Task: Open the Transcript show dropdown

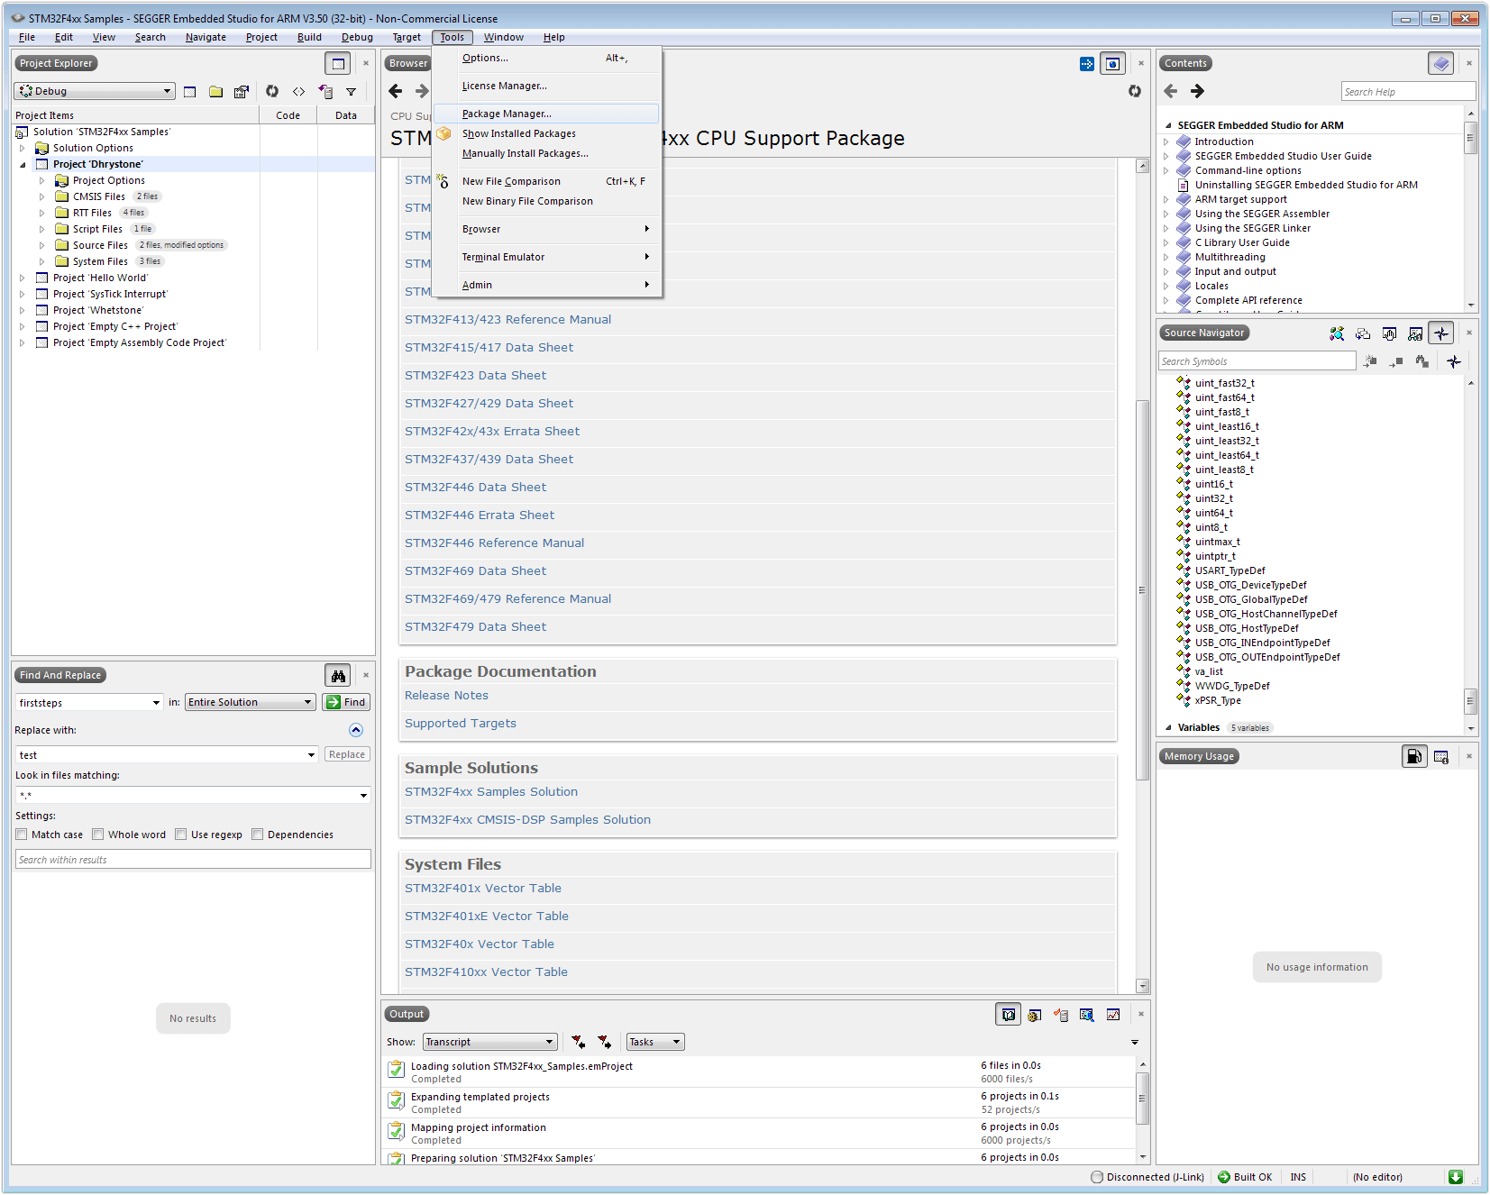Action: [489, 1042]
